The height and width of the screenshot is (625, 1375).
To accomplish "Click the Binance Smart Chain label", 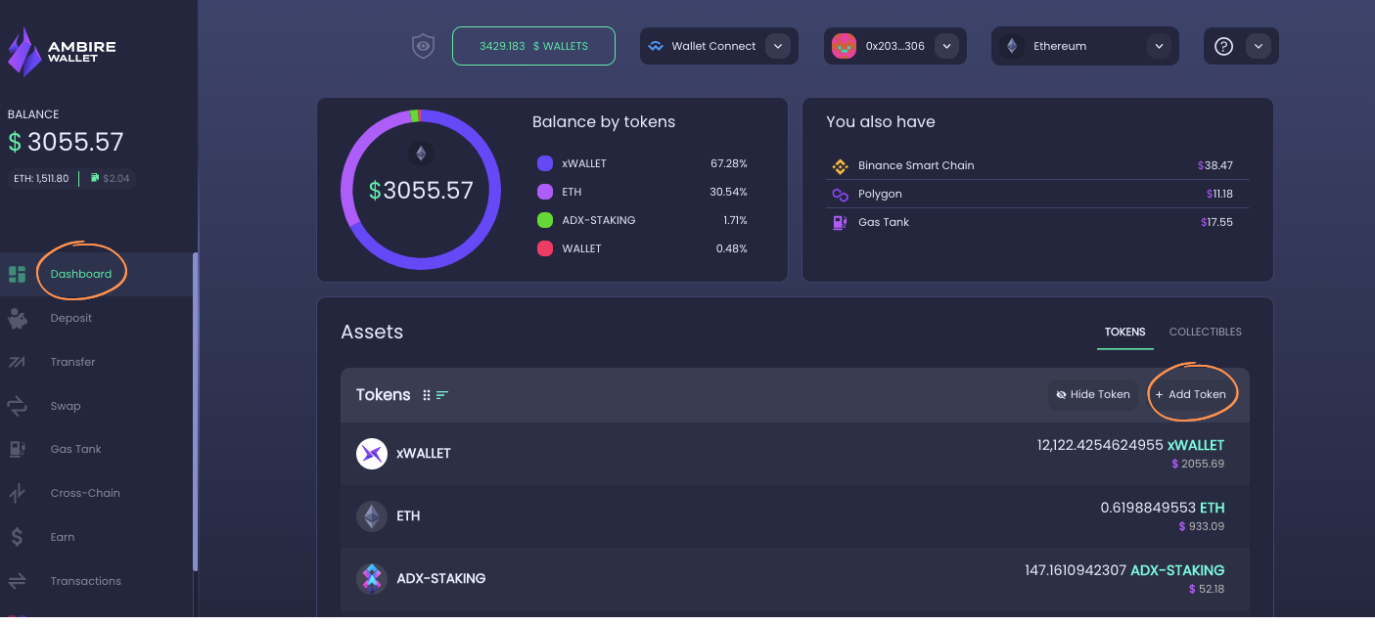I will tap(916, 165).
